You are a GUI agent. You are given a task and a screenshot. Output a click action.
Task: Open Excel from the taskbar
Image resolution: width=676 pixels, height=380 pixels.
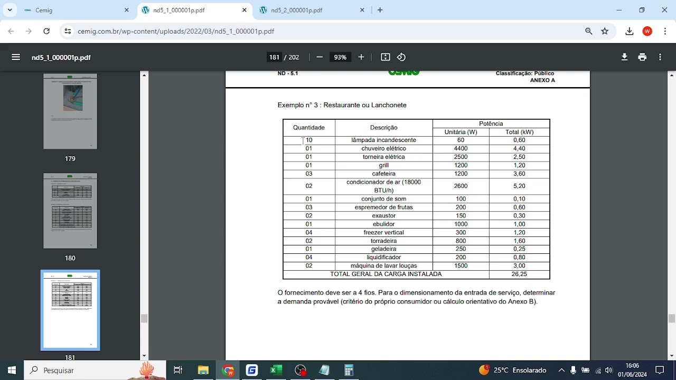pos(276,370)
